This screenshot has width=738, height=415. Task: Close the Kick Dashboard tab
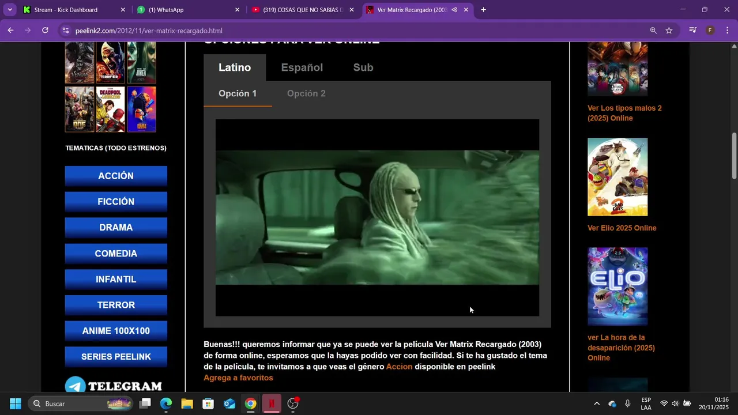pyautogui.click(x=123, y=10)
